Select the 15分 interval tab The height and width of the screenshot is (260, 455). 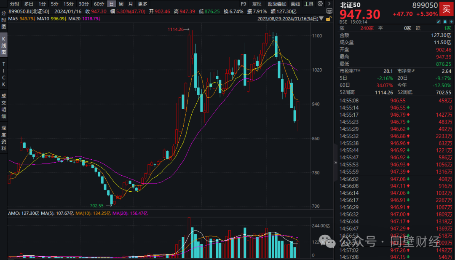(69, 4)
